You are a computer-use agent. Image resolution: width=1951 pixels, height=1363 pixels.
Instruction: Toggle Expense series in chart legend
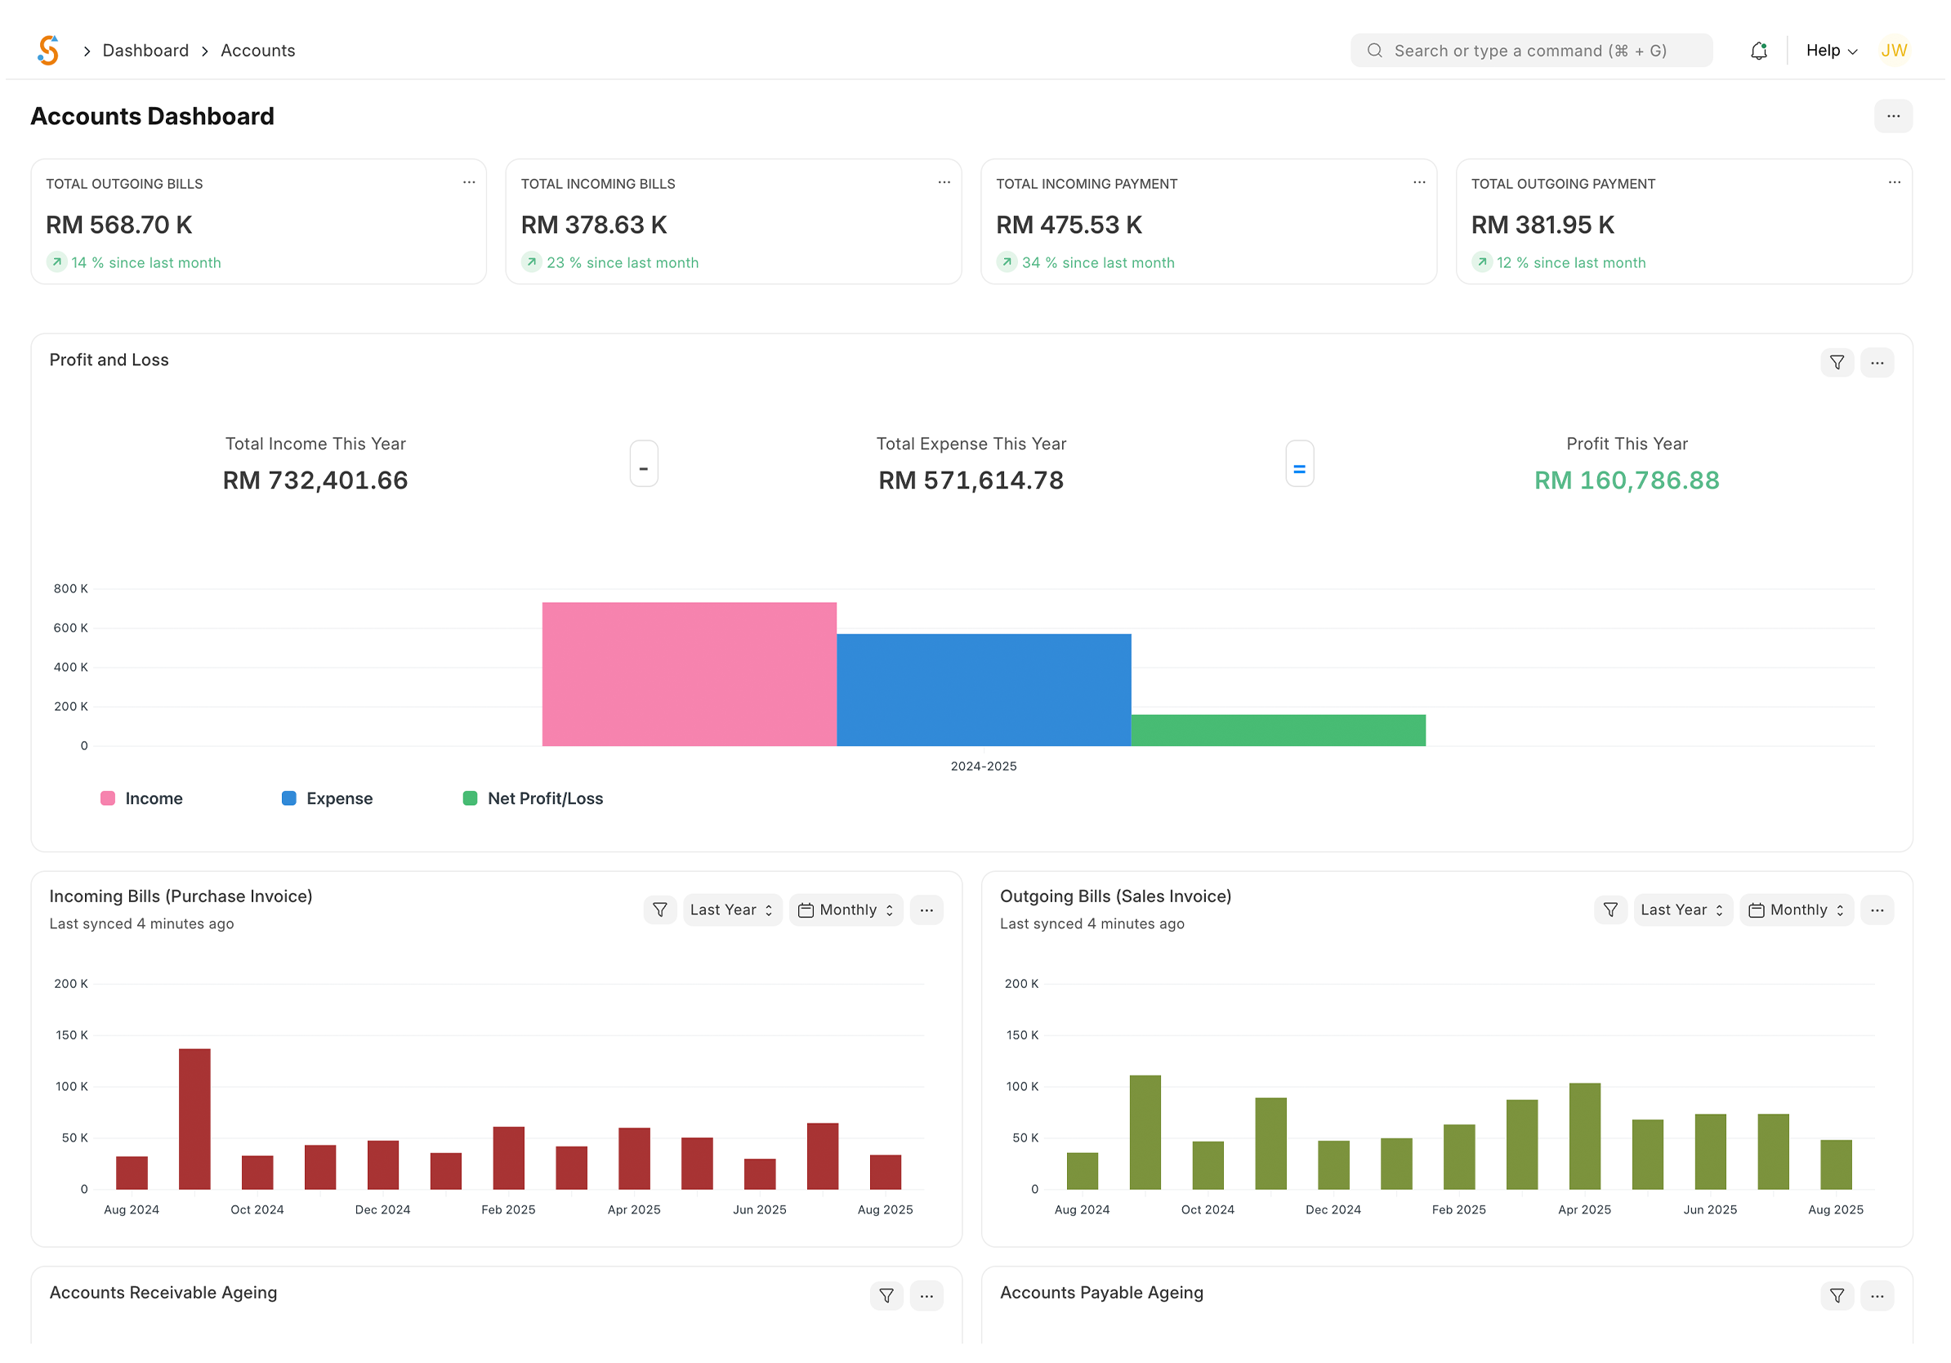click(x=327, y=799)
